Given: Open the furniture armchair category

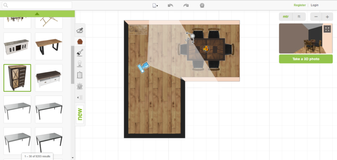Looking at the screenshot, I should (x=80, y=42).
